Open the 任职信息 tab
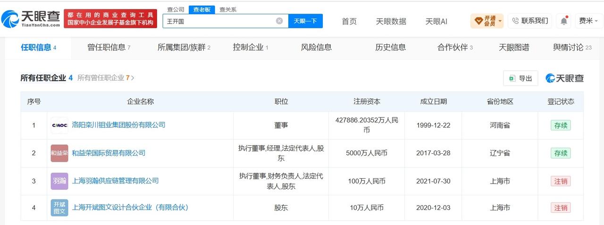This screenshot has width=604, height=225. [x=39, y=48]
